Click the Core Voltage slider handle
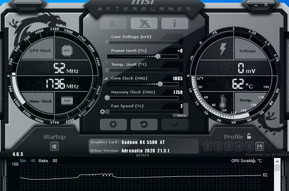The height and width of the screenshot is (191, 289). coord(107,43)
